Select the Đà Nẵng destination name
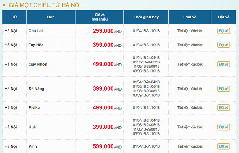 (x=36, y=88)
